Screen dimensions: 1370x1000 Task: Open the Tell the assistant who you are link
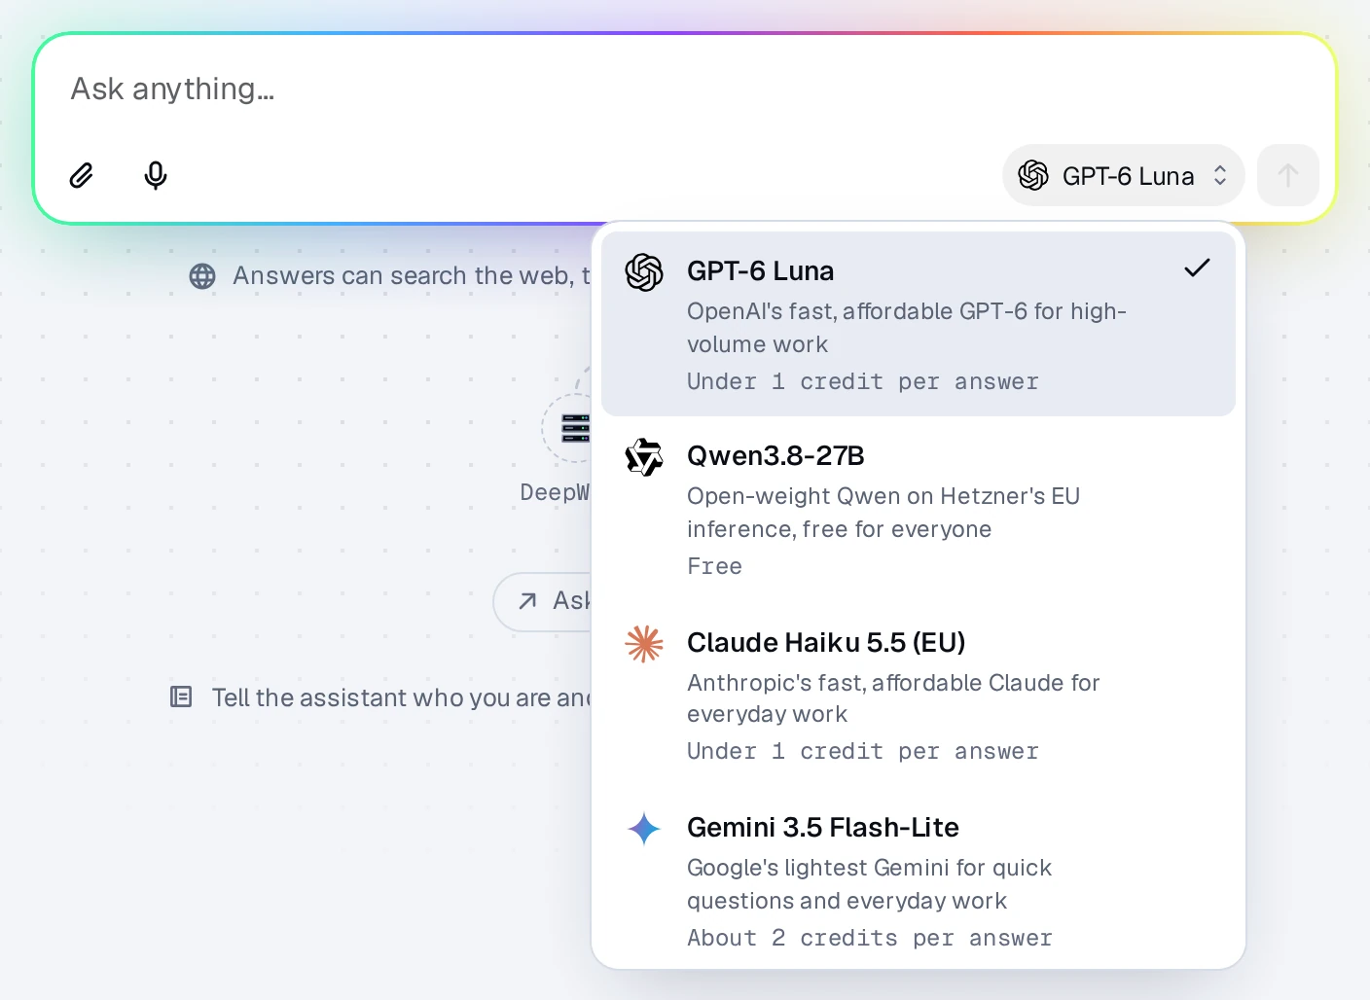click(401, 697)
